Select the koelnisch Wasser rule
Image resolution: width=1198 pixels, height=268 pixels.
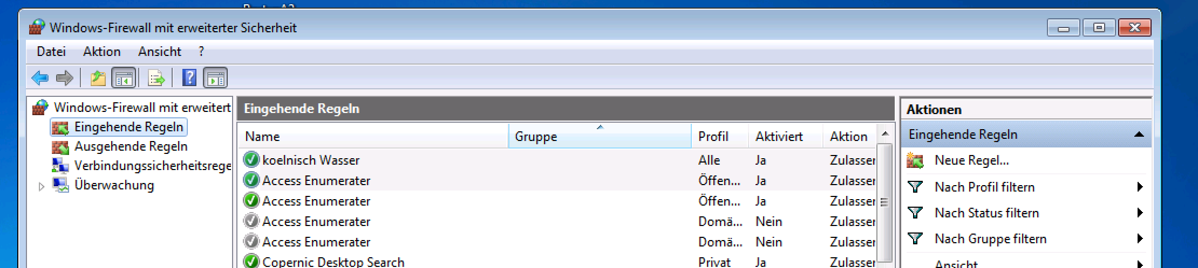point(311,160)
